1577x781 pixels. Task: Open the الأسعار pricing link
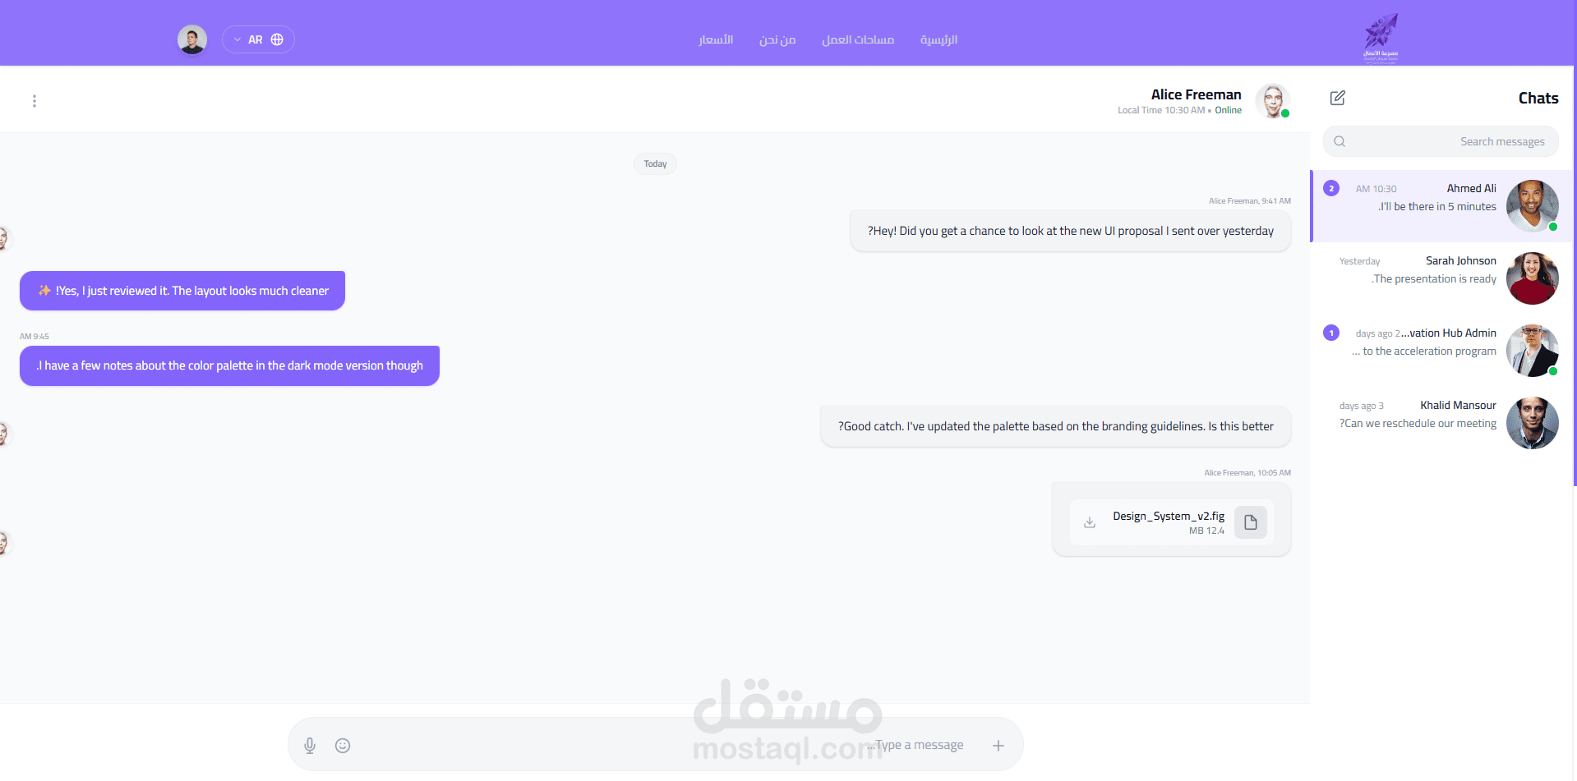[716, 39]
